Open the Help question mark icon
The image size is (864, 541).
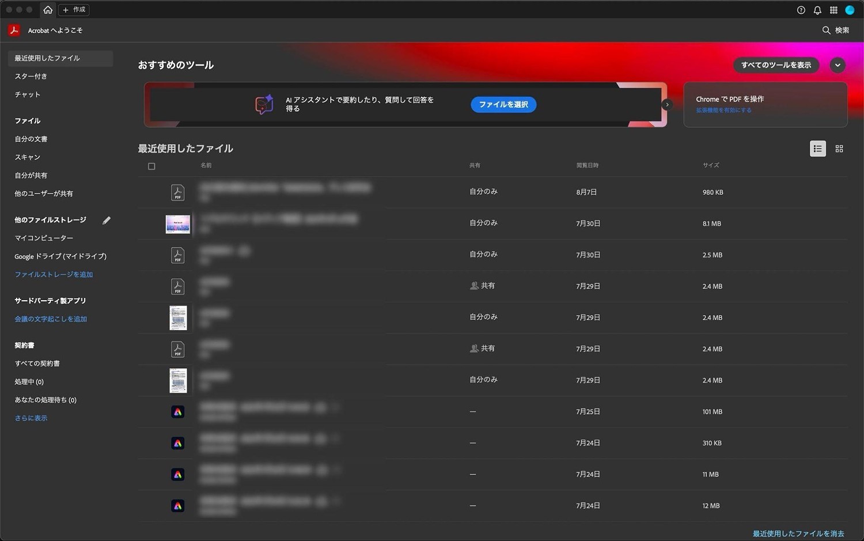click(801, 10)
